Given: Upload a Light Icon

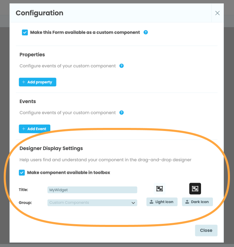Looking at the screenshot, I should (x=162, y=202).
